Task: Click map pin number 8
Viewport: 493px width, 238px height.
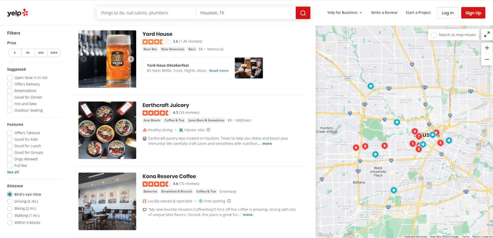Action: 365,146
